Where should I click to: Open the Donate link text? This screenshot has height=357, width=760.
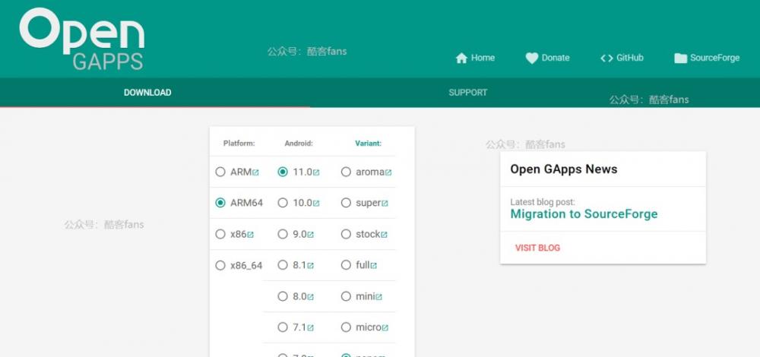(x=556, y=58)
